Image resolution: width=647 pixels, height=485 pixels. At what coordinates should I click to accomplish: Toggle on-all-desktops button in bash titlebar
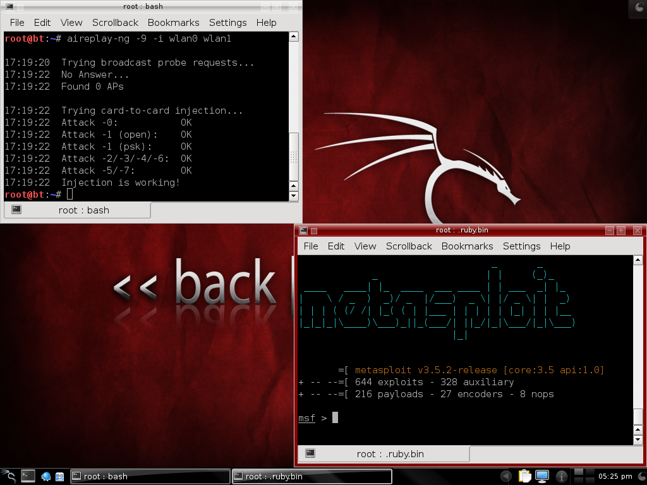[x=20, y=7]
